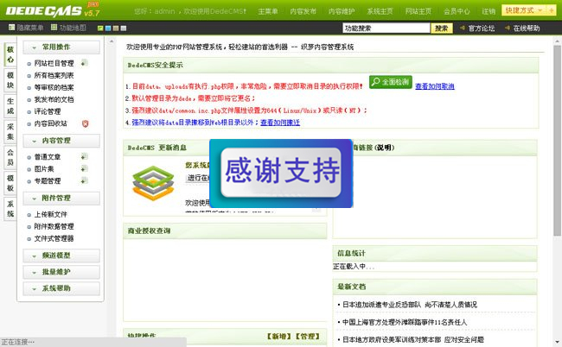
Task: Switch to the 系统 side tab
Action: coord(10,209)
